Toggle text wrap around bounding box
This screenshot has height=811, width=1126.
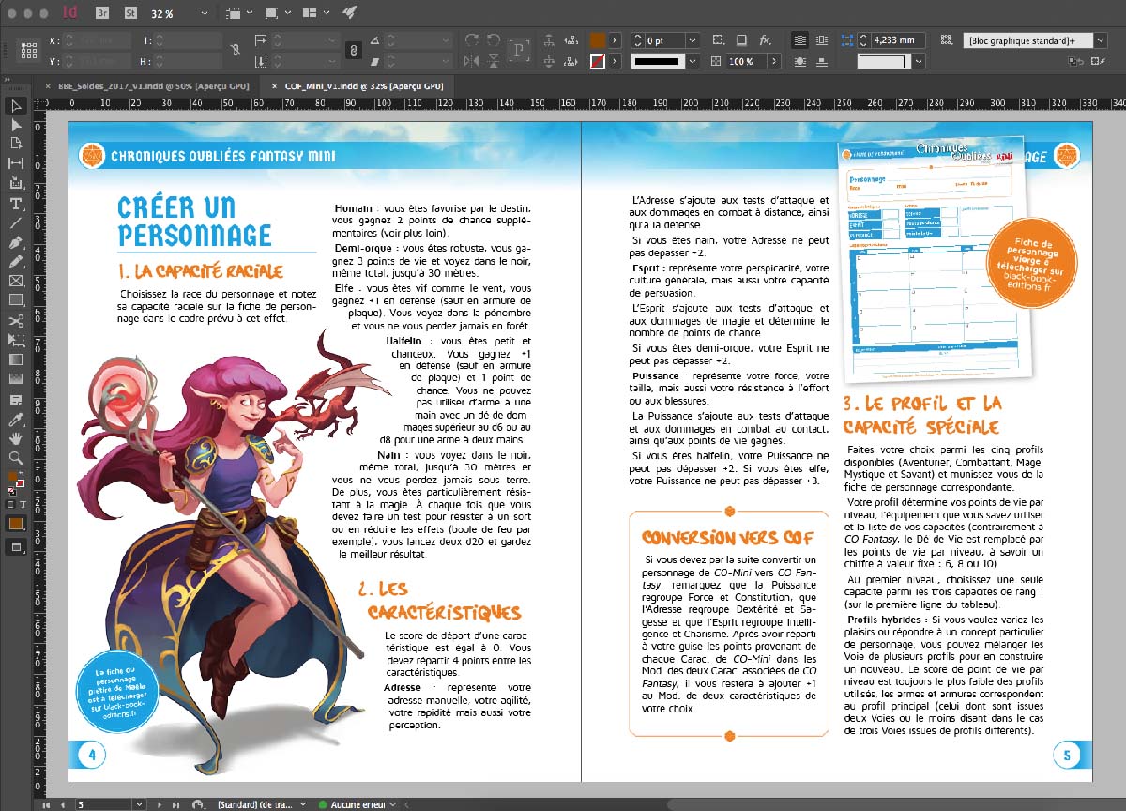(822, 40)
